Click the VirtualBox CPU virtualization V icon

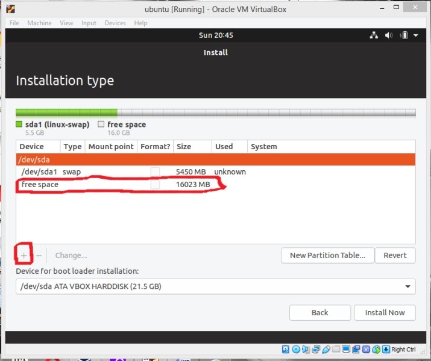[x=366, y=349]
